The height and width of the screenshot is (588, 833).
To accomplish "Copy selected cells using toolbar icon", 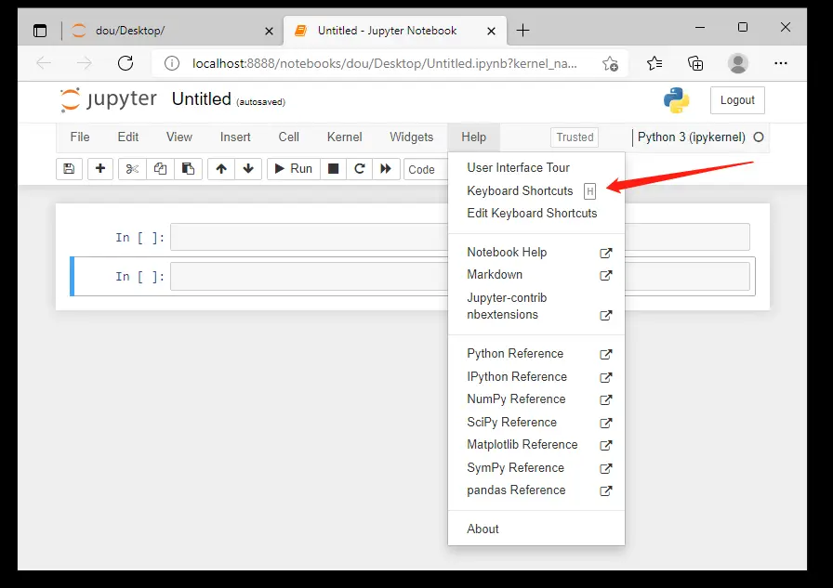I will (160, 169).
